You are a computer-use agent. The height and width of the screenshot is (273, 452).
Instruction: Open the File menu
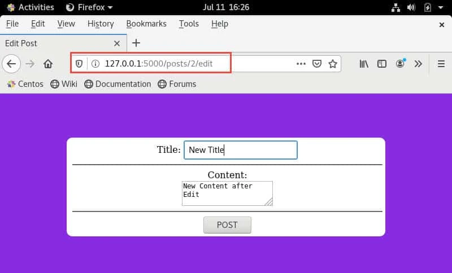(12, 24)
